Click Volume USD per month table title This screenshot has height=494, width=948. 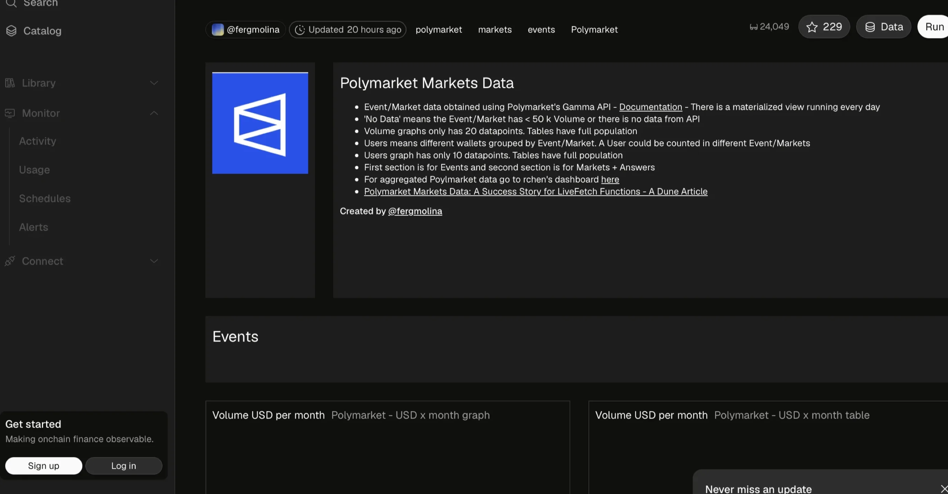[651, 415]
